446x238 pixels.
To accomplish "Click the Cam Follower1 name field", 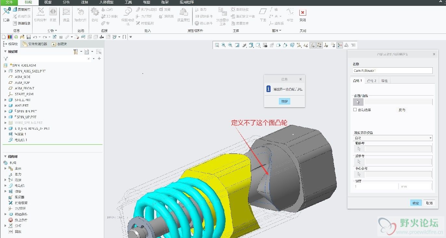I will pyautogui.click(x=393, y=71).
